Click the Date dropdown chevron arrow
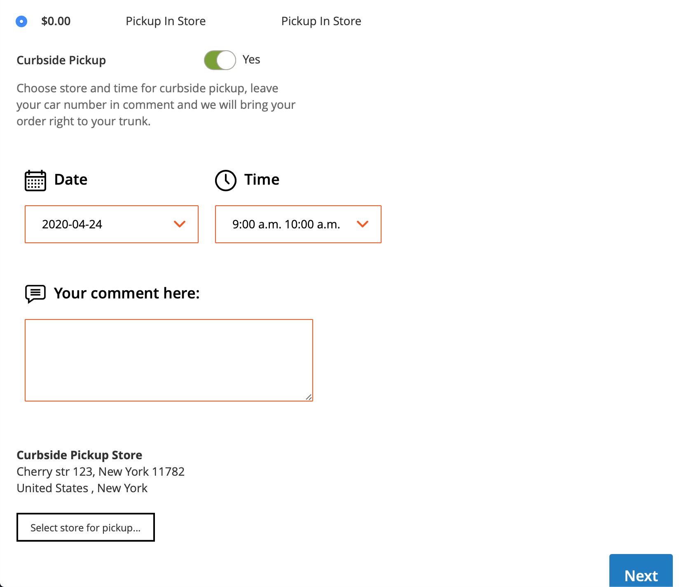Viewport: 679px width, 587px height. pos(180,224)
